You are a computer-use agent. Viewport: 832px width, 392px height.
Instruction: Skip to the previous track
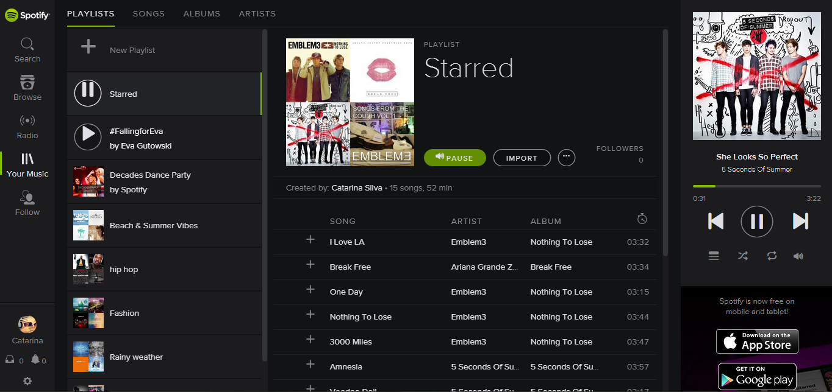point(715,221)
